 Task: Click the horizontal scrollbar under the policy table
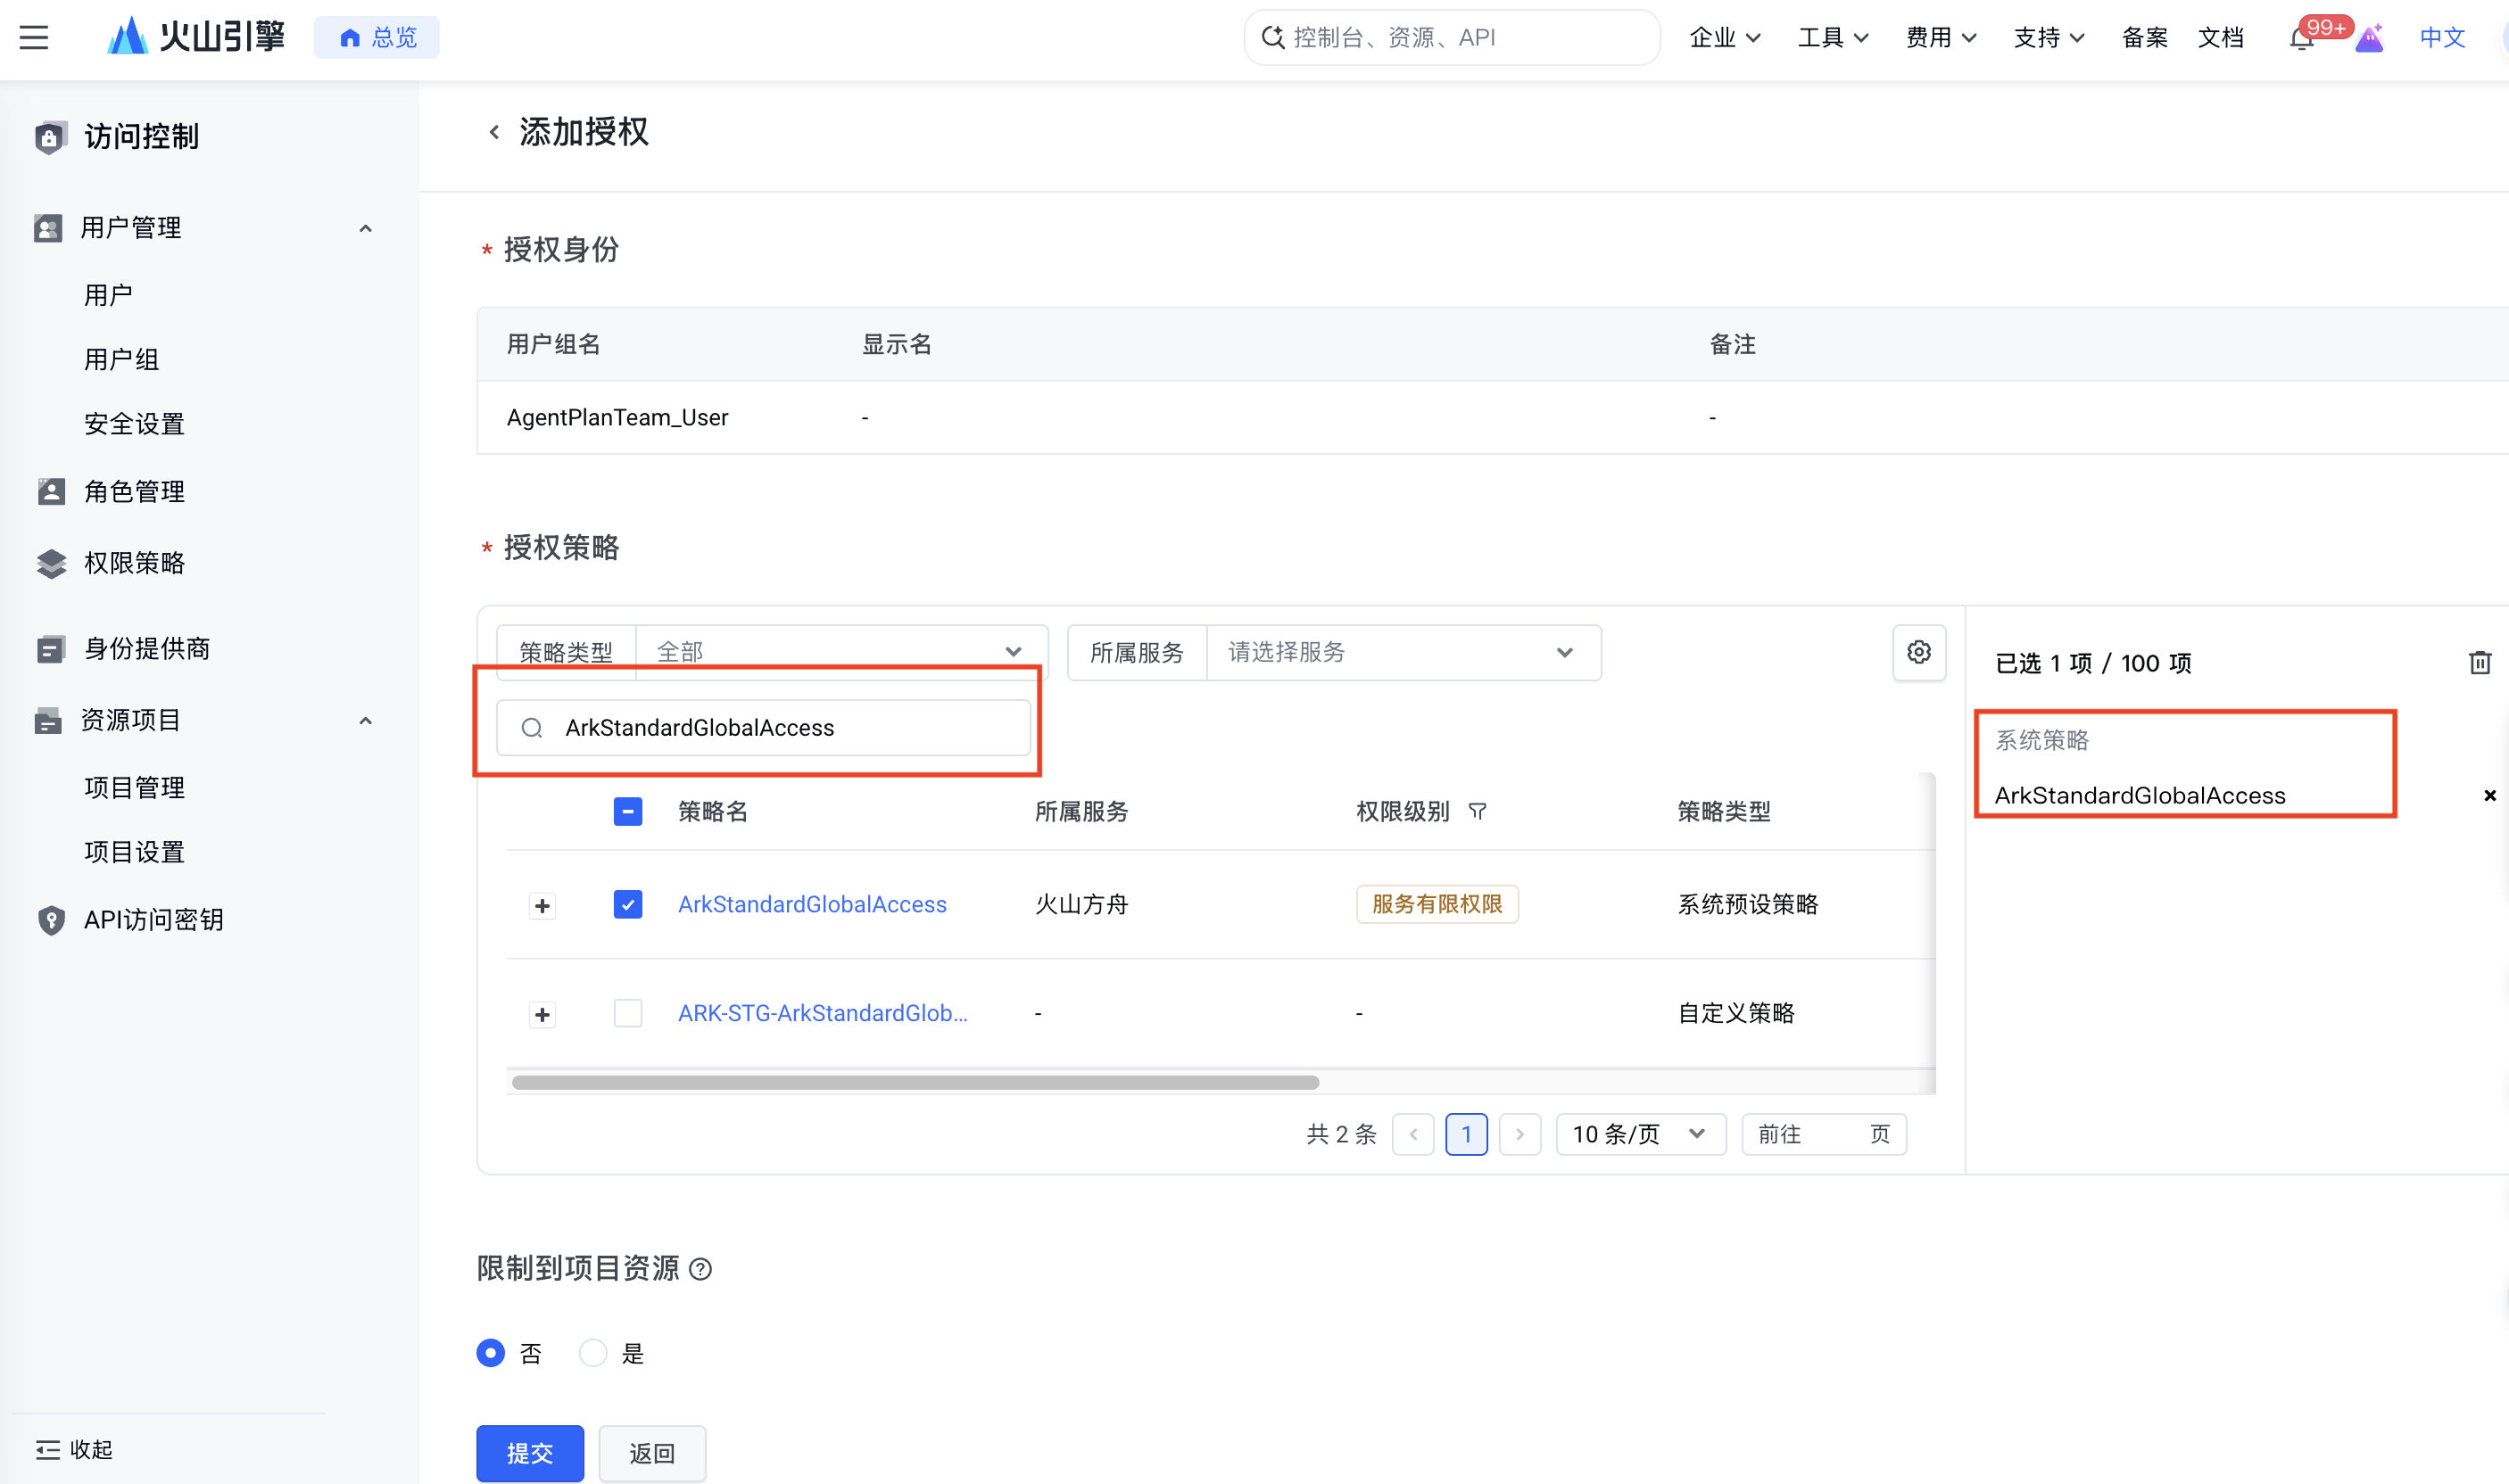pos(915,1082)
